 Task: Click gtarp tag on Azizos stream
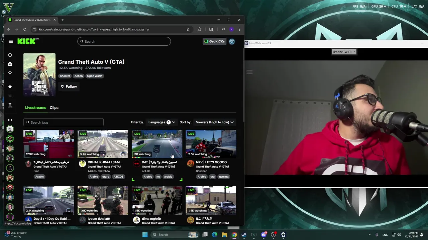(x=106, y=177)
